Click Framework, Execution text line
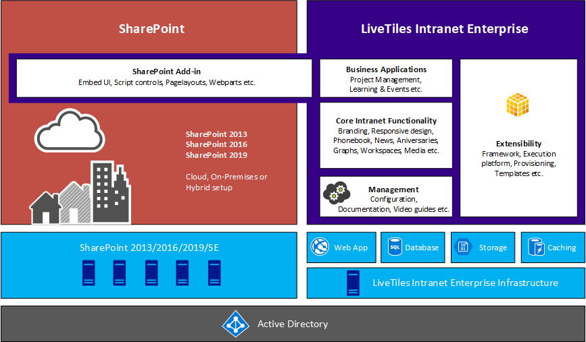Image resolution: width=586 pixels, height=342 pixels. coord(518,154)
